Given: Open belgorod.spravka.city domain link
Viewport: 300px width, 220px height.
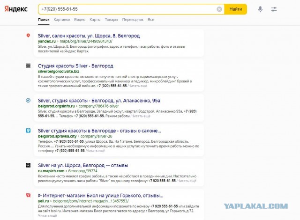Looking at the screenshot, I should point(57,136).
